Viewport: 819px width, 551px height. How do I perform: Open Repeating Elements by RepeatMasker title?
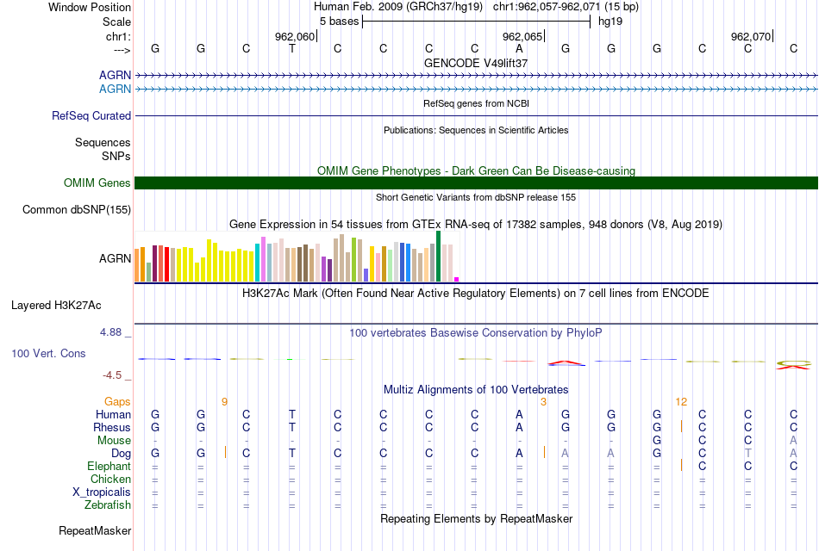tap(476, 518)
